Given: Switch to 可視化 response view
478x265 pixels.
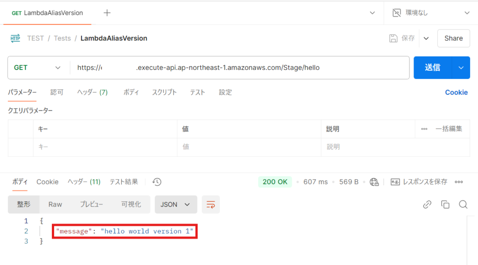Looking at the screenshot, I should point(131,204).
